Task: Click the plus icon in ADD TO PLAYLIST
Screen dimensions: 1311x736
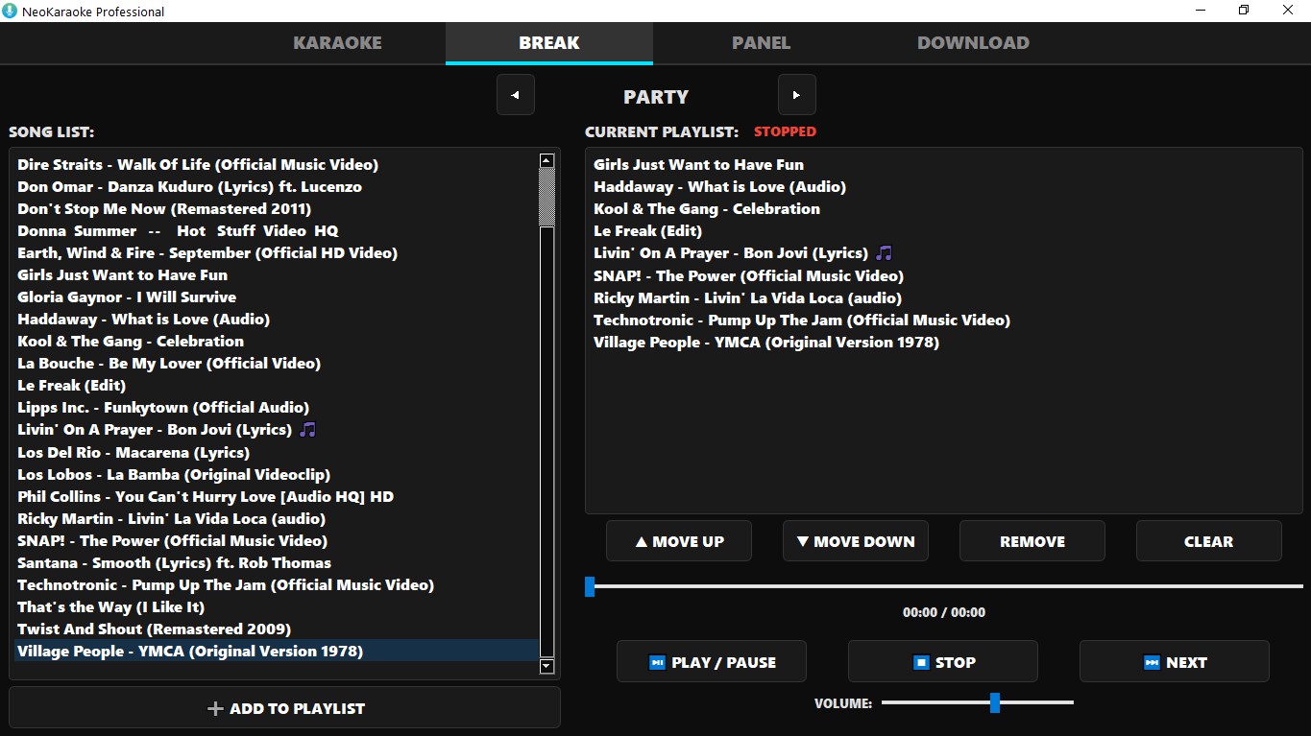Action: click(213, 708)
